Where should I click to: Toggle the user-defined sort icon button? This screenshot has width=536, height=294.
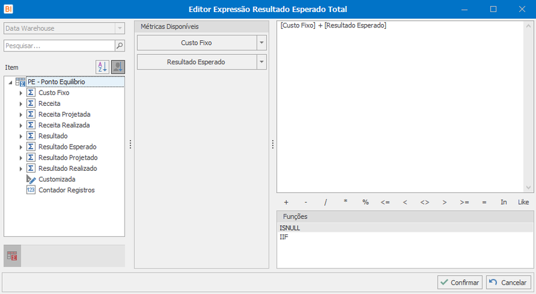118,67
